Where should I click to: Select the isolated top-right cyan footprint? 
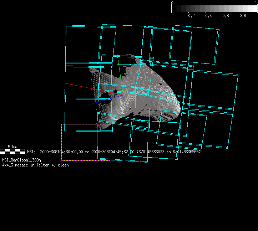(x=194, y=45)
